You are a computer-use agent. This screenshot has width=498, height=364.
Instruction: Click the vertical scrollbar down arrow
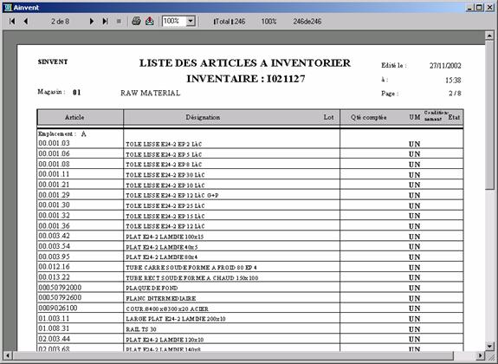coord(489,346)
